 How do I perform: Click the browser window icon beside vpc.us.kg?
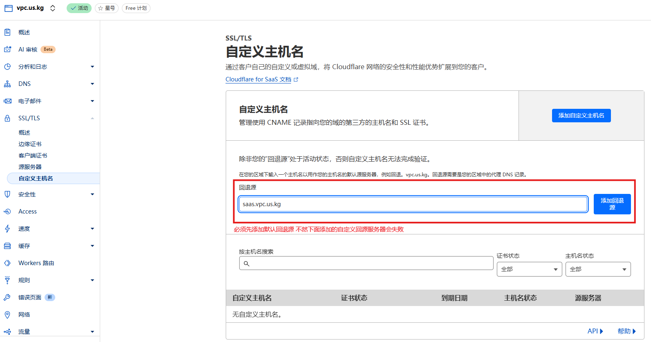click(x=9, y=8)
